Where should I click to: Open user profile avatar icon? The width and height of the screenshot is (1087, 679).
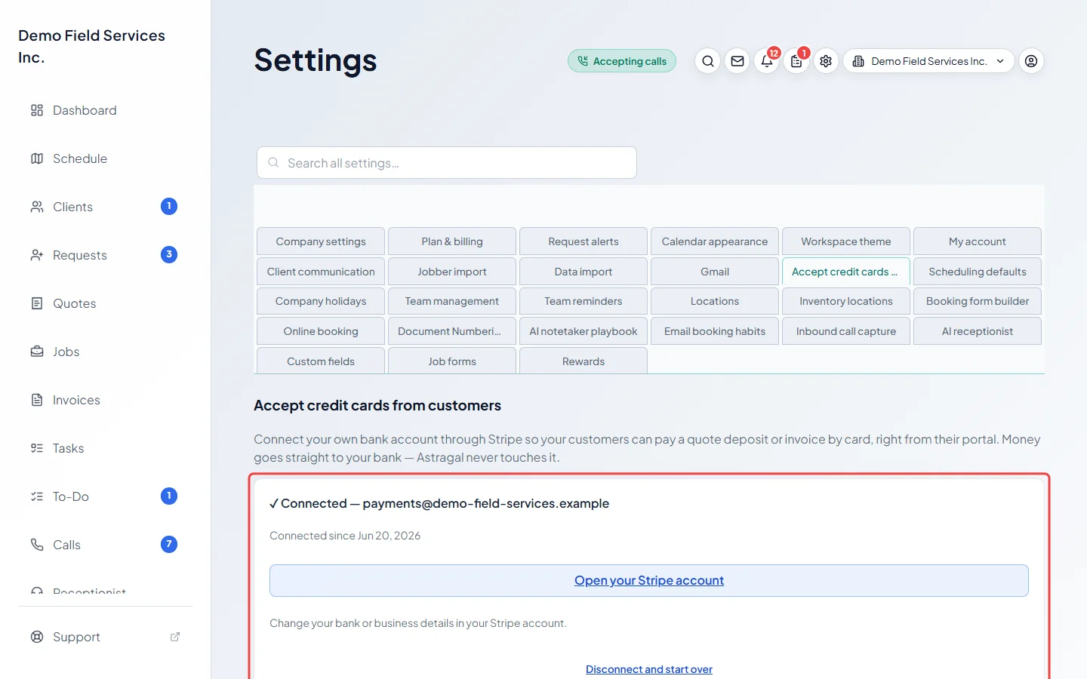[1031, 61]
